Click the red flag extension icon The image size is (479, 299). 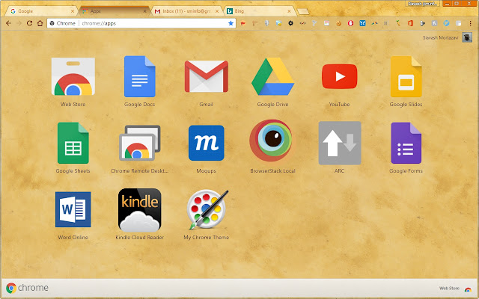coord(242,23)
